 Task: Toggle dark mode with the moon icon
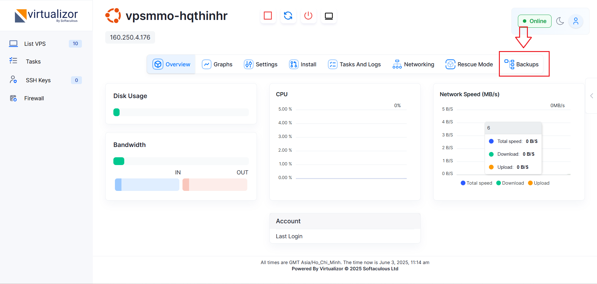(560, 21)
